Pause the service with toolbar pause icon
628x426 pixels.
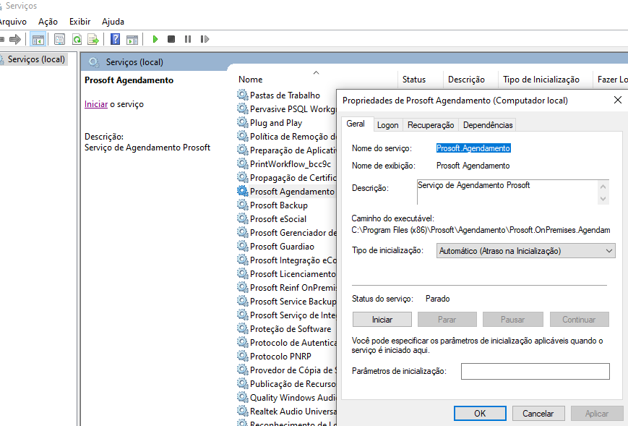188,39
